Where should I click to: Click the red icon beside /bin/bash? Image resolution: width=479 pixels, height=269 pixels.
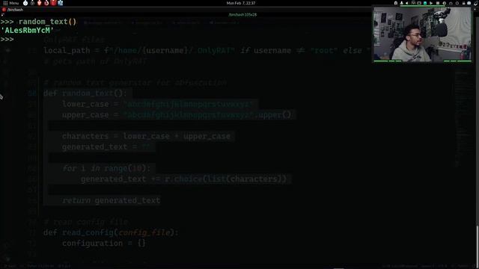[4, 10]
